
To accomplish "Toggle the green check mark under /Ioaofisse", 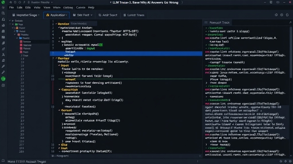I will pos(206,34).
